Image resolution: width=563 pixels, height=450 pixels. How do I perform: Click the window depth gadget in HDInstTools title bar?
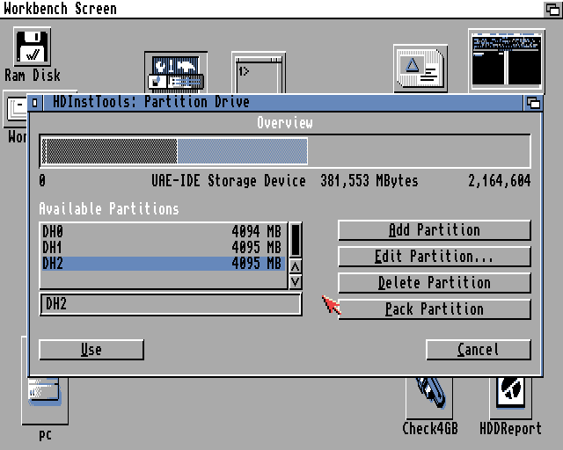coord(533,103)
